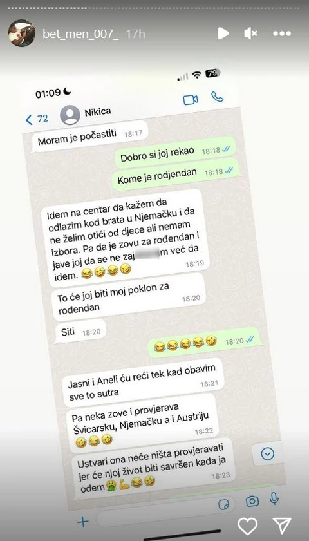The width and height of the screenshot is (309, 541).
Task: Tap the bet_men_007_ username
Action: click(80, 33)
